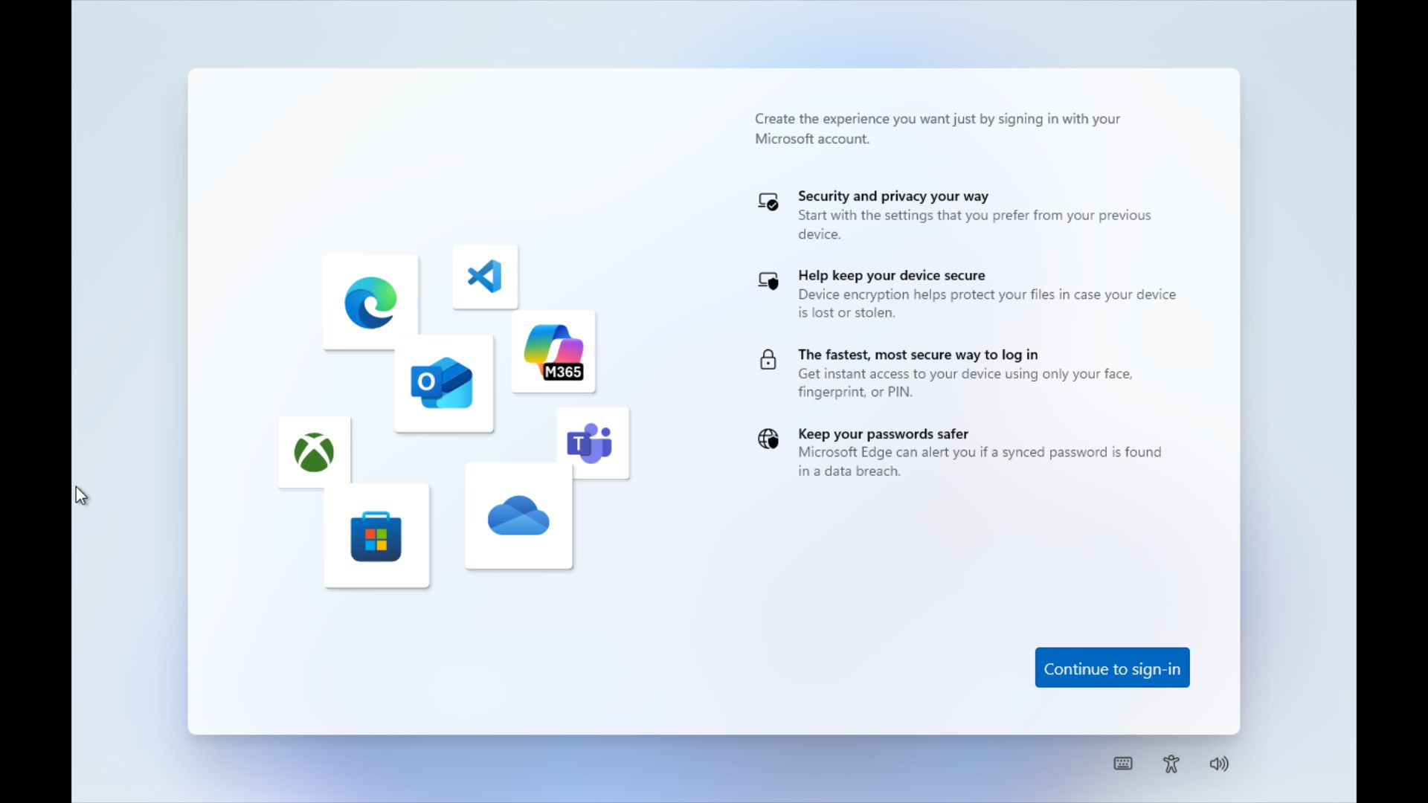The image size is (1428, 803).
Task: Click the Microsoft Store icon
Action: [x=376, y=535]
